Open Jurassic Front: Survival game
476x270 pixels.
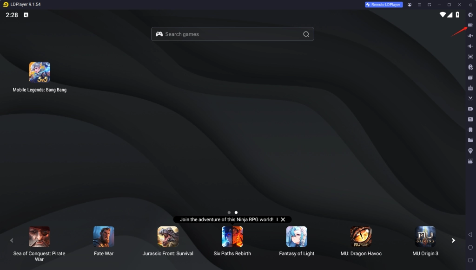(168, 237)
